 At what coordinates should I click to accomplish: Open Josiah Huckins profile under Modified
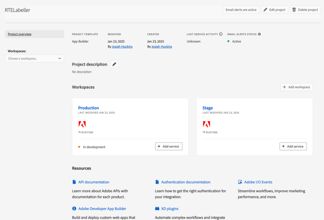[x=122, y=46]
